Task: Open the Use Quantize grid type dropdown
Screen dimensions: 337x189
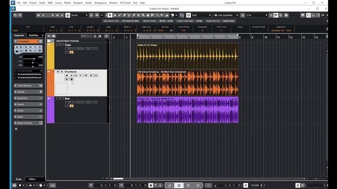Action: [226, 15]
